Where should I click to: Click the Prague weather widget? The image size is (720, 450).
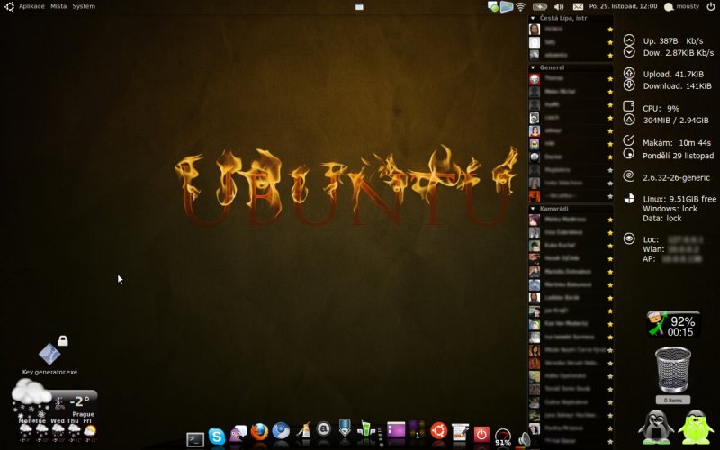52,409
